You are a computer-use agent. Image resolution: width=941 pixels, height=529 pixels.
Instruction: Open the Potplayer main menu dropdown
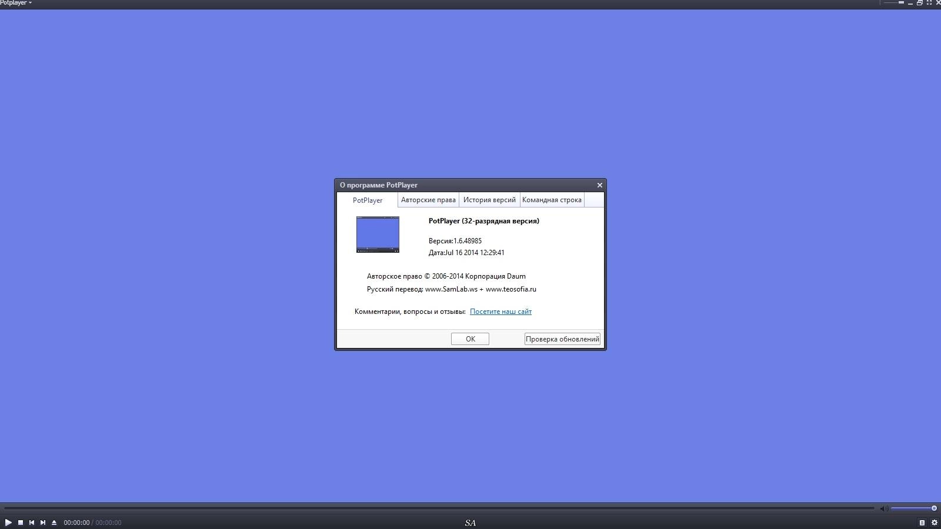[16, 3]
